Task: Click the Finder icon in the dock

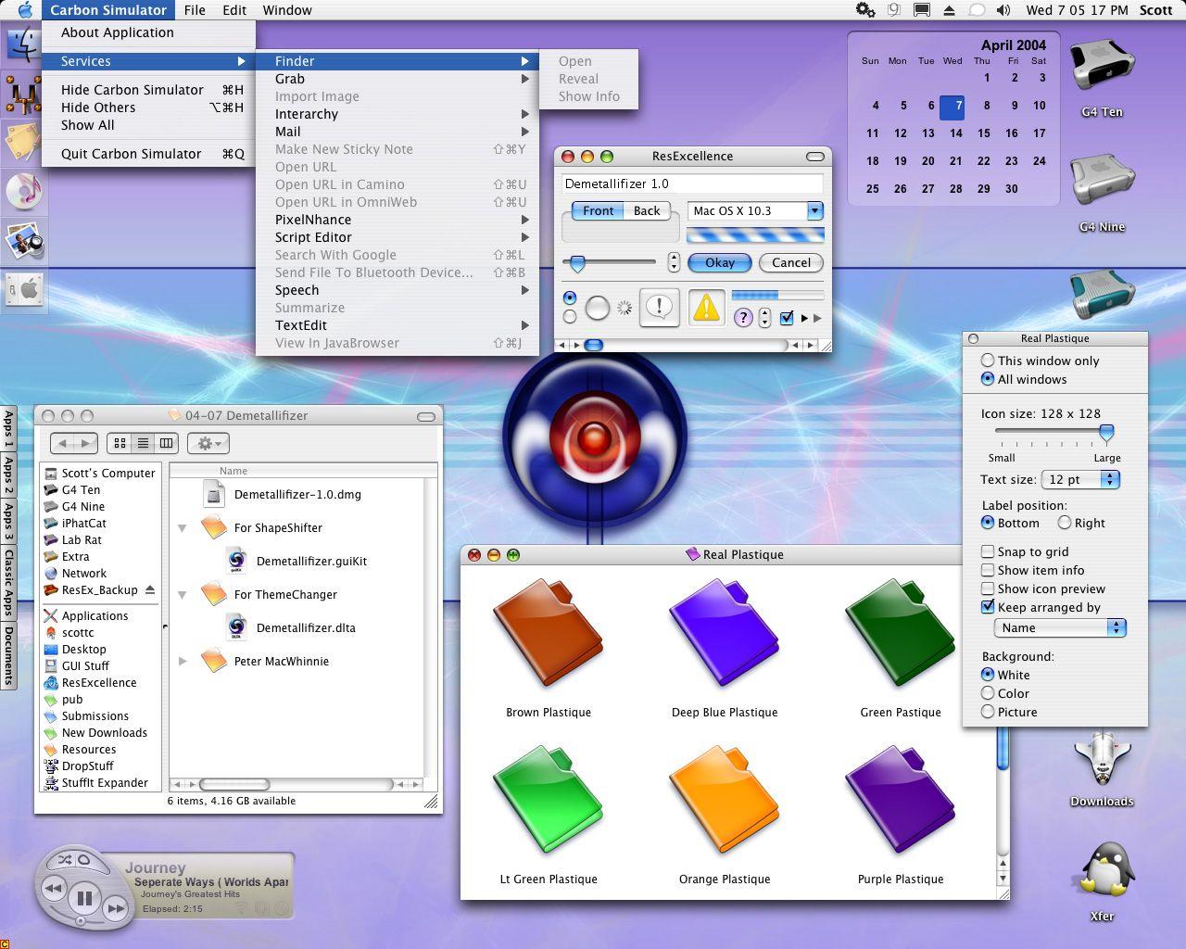Action: pyautogui.click(x=23, y=44)
